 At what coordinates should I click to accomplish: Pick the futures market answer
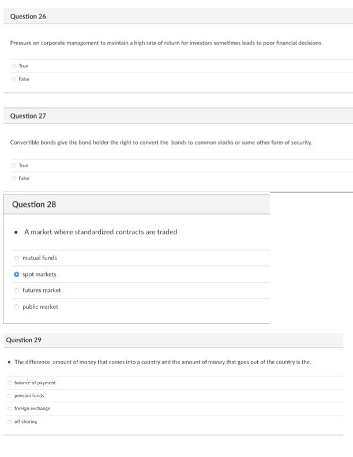[x=16, y=290]
